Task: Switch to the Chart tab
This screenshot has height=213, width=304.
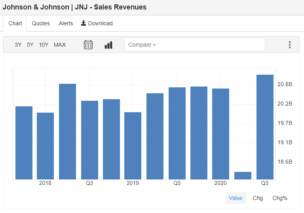Action: click(15, 23)
